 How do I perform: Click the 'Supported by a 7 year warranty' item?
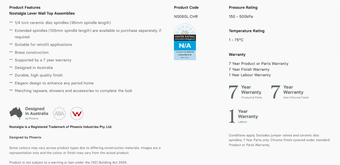pos(43,60)
